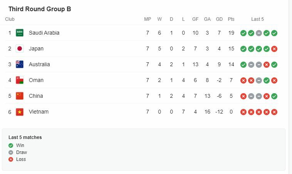
Task: Click the China flag icon
Action: (20, 96)
